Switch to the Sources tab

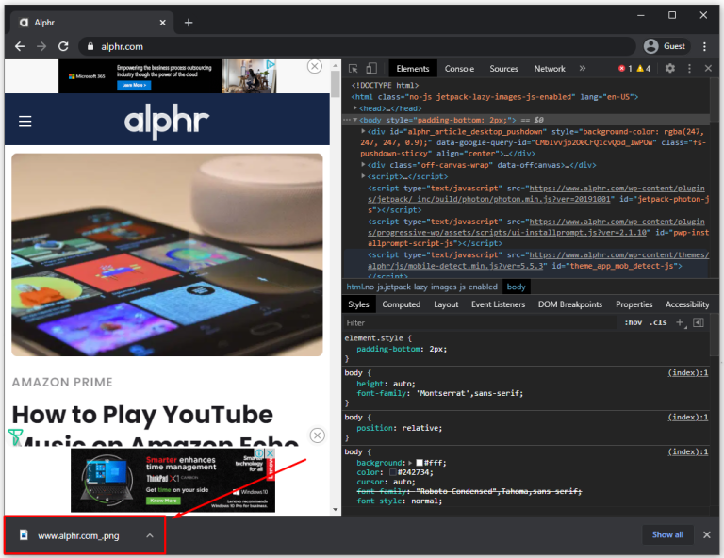[503, 69]
